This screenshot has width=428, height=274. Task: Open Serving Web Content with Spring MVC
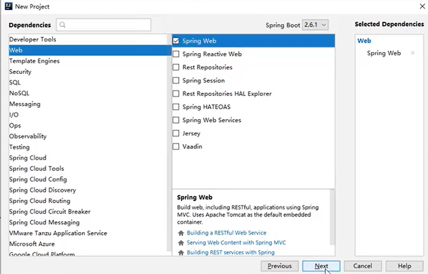(236, 243)
